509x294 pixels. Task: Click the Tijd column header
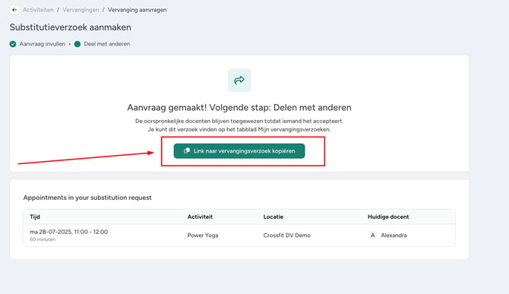(35, 217)
